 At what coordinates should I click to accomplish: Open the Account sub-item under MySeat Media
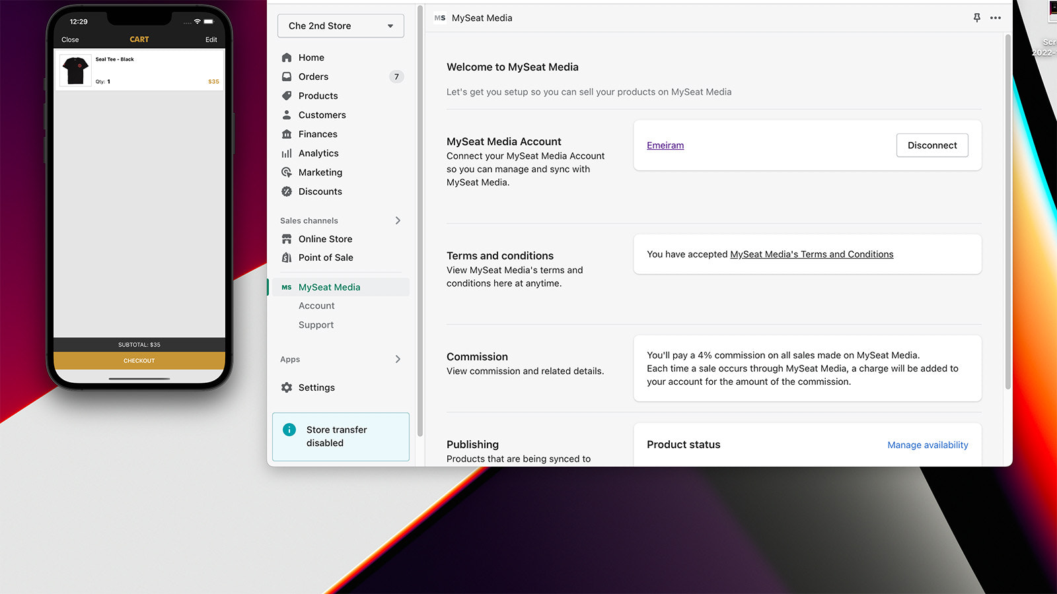point(316,306)
